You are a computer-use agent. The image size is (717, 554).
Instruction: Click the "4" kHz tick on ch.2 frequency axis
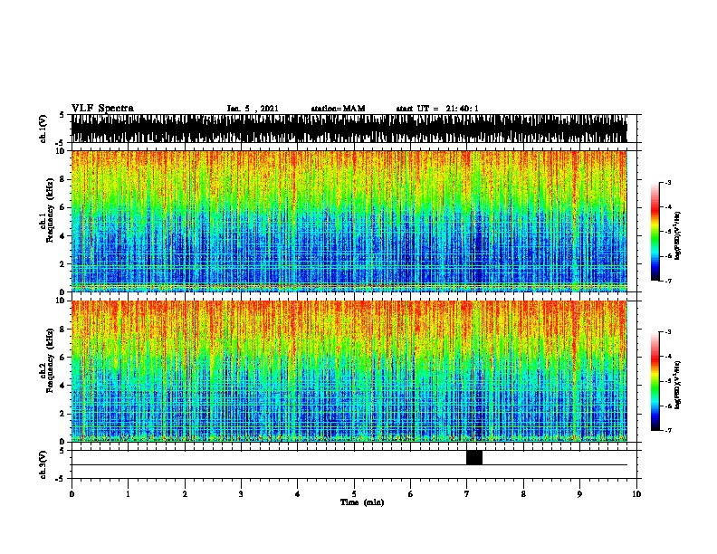coord(62,386)
